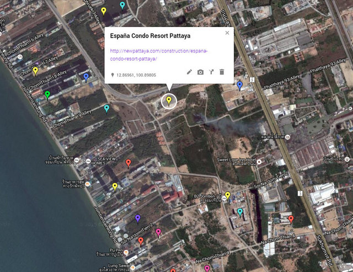Select yellow marker right of ร้านอาหารสุดทางรักพัทยา

[115, 187]
